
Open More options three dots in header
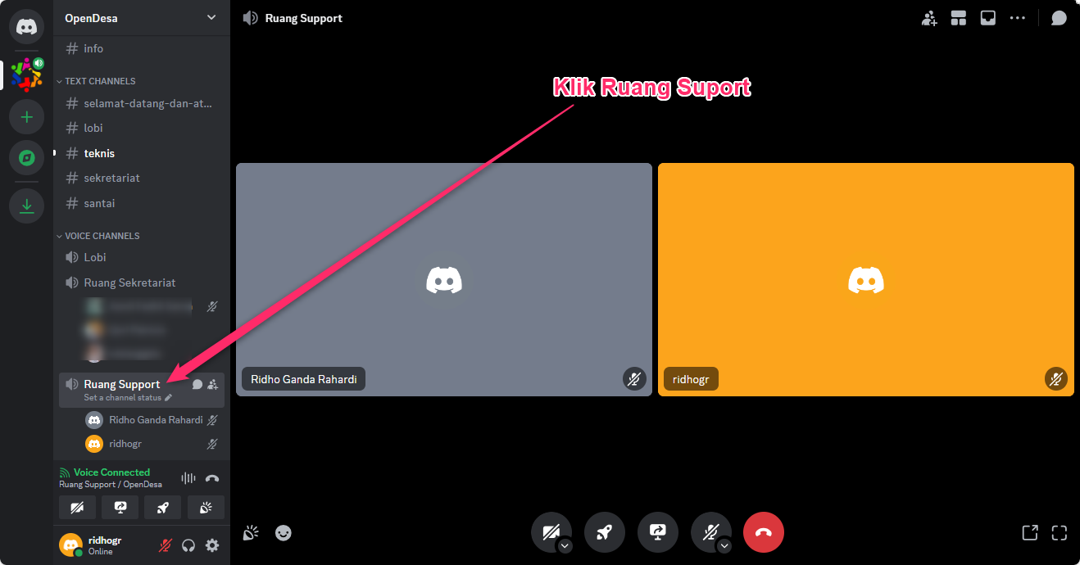(x=1018, y=18)
